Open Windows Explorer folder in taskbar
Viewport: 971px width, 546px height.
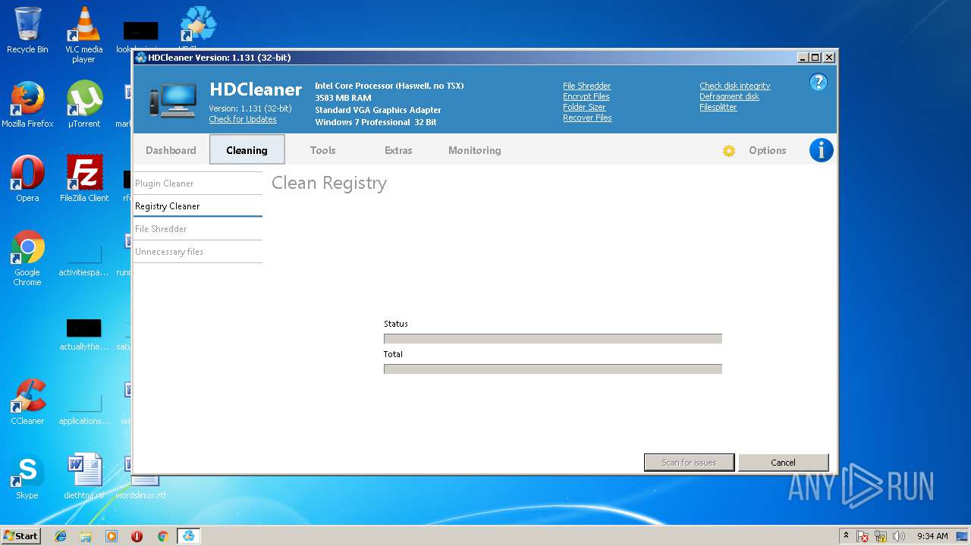(x=86, y=536)
